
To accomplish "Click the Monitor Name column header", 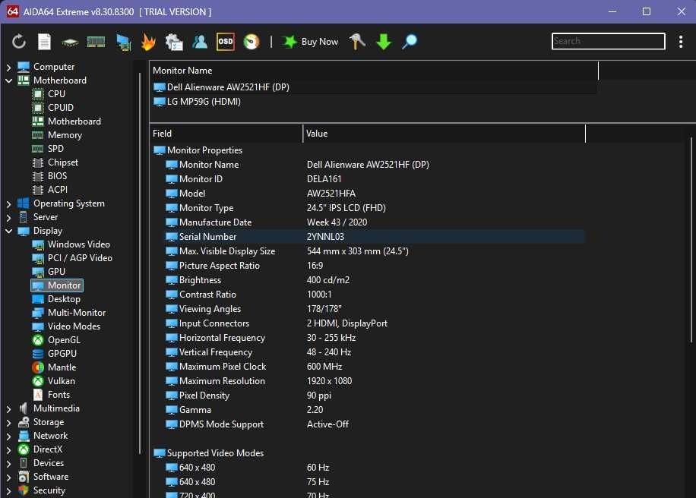I will point(374,71).
